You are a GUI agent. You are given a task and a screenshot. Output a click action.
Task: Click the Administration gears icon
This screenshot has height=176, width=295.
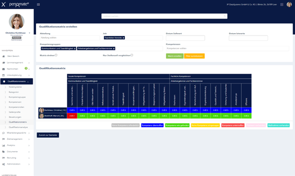[x=3, y=164]
